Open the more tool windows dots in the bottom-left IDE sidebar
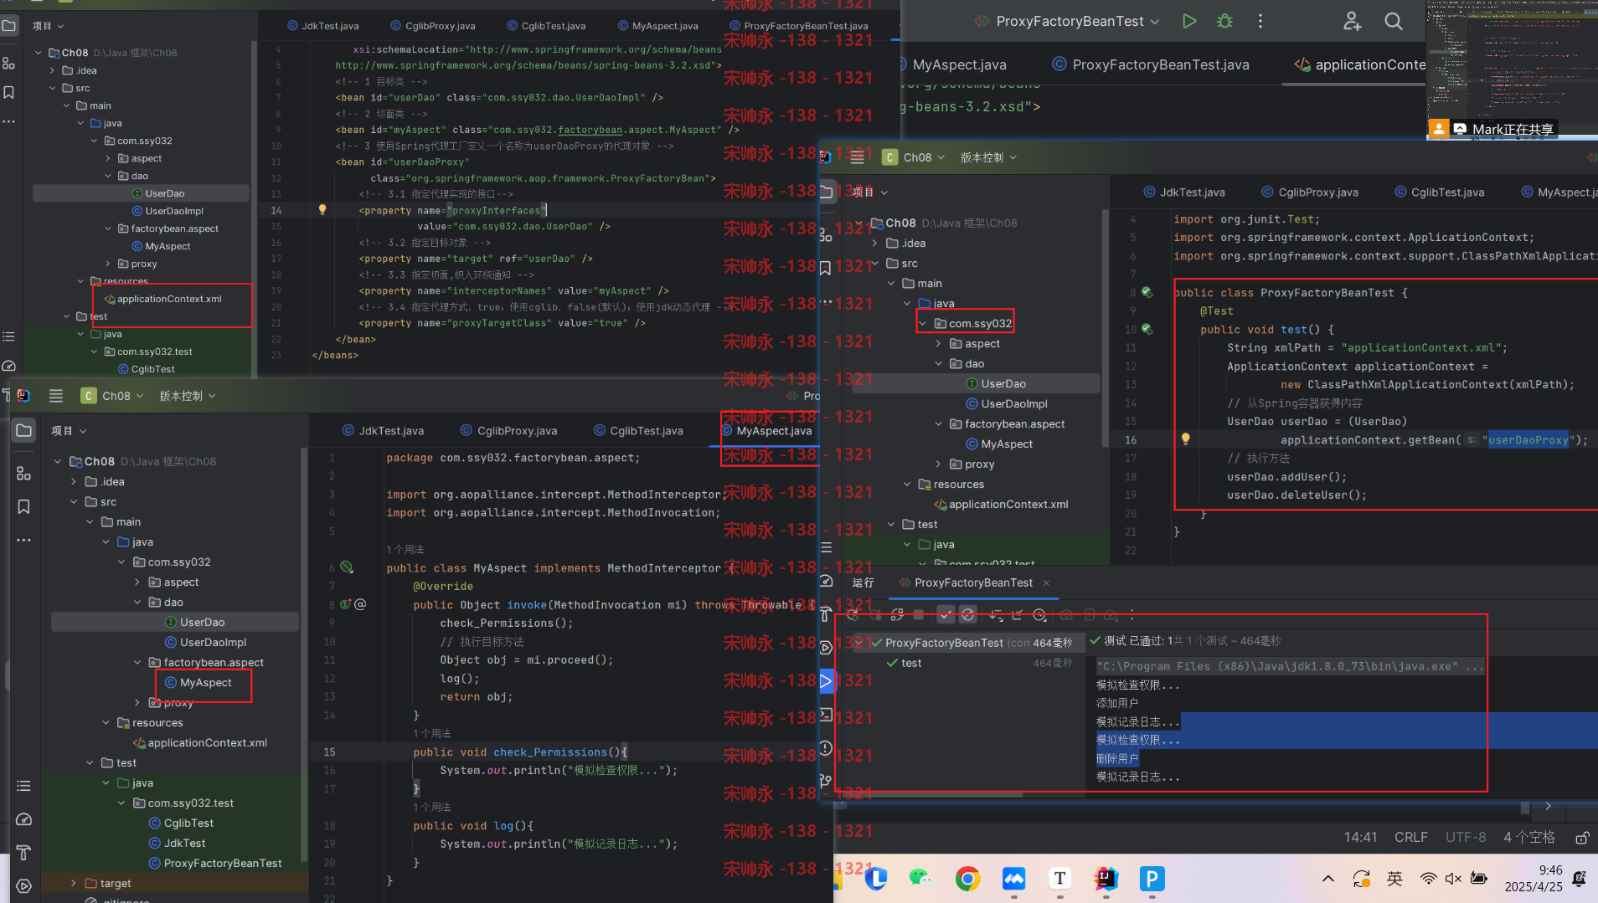Screen dimensions: 1598x903 point(23,541)
